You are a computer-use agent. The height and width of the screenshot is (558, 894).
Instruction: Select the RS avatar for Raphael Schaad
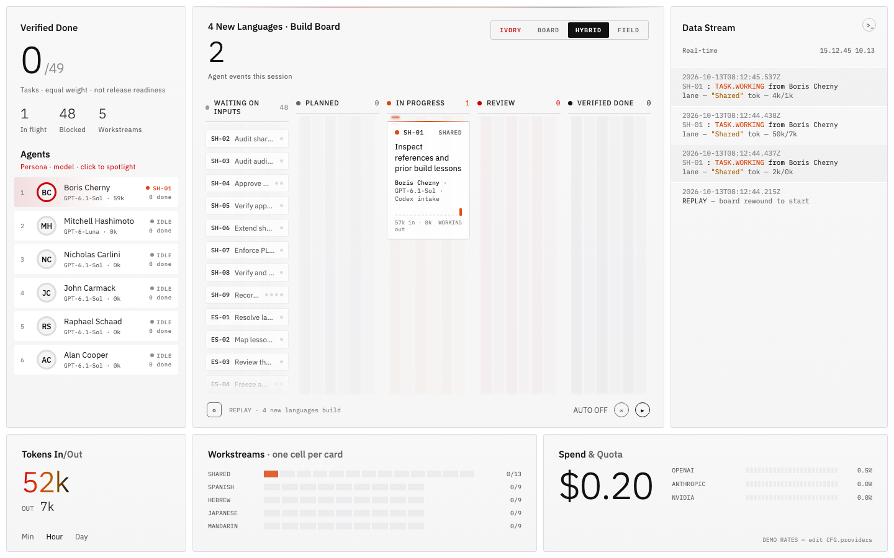coord(47,326)
